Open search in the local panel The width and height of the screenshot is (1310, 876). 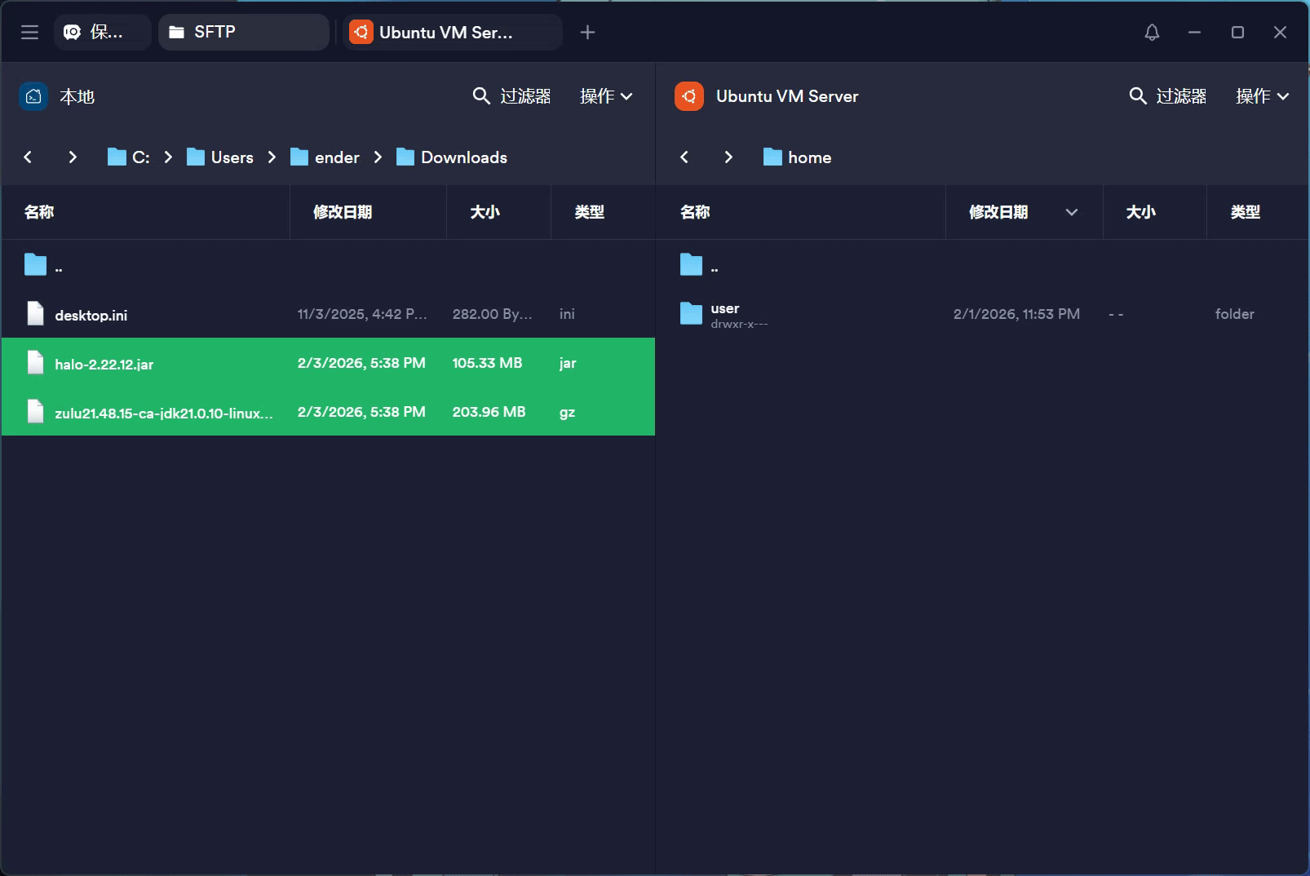point(480,95)
